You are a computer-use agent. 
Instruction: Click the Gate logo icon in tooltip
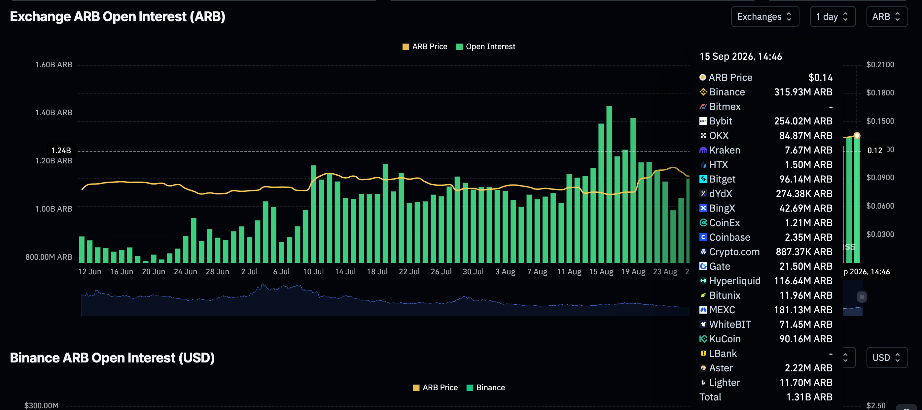[703, 266]
